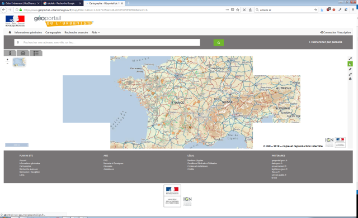Open the browser home button

click(x=250, y=10)
